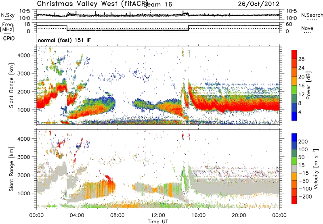Click the "18" tick on frequency axis
The height and width of the screenshot is (224, 323).
[x=27, y=24]
